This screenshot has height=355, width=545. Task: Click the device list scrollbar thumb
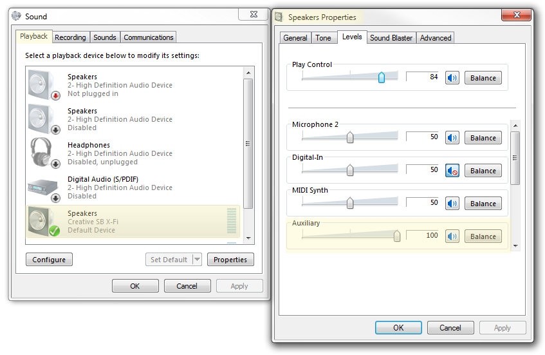click(x=248, y=144)
